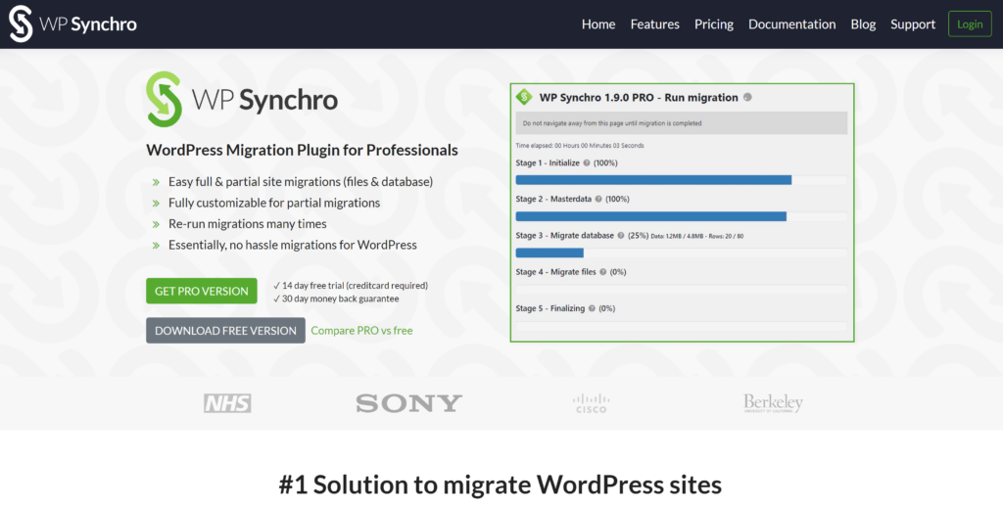The image size is (1003, 507).
Task: Go to the Features page
Action: (x=654, y=24)
